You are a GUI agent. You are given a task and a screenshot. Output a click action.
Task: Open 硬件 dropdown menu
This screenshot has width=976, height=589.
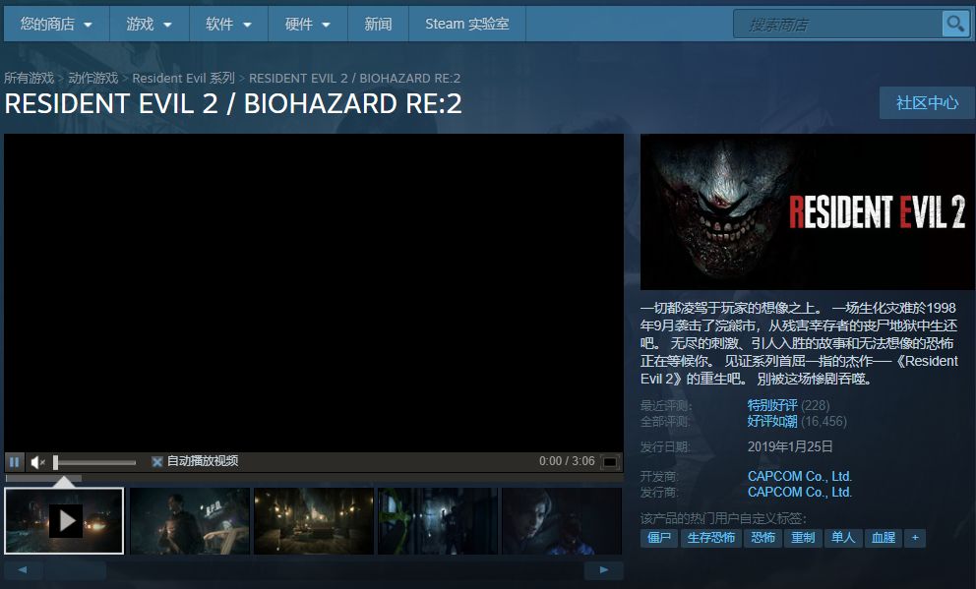pos(308,25)
